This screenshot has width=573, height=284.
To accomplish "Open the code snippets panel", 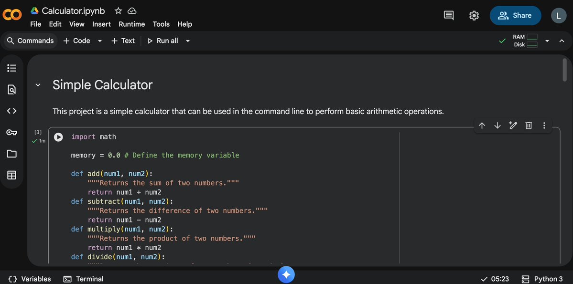I will [x=11, y=110].
